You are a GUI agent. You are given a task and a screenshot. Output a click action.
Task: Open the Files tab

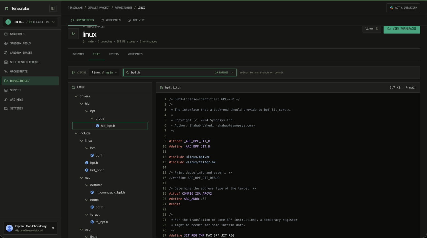(97, 54)
